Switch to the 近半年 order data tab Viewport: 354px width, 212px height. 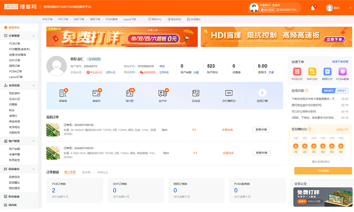pos(86,172)
